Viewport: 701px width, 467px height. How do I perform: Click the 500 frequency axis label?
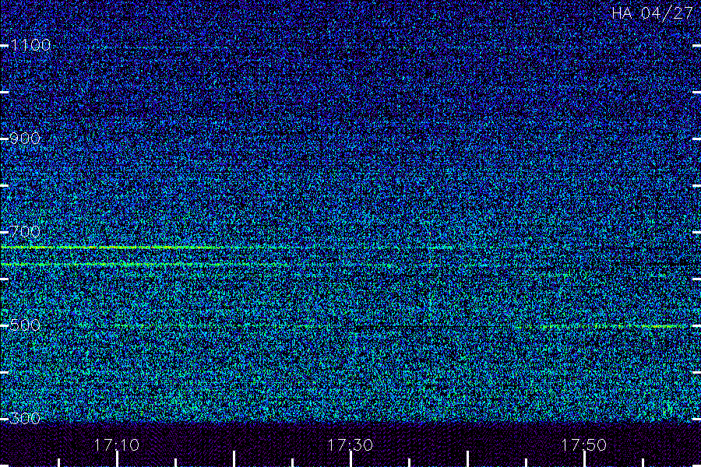tap(25, 325)
